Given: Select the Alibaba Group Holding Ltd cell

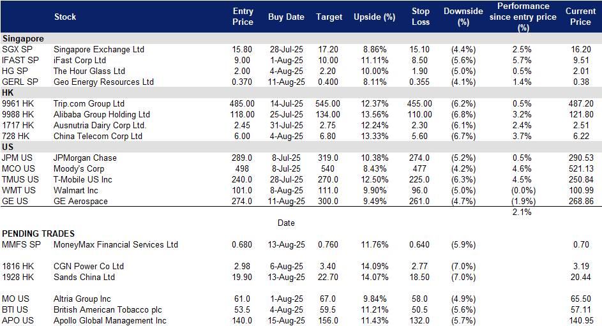Looking at the screenshot, I should 102,114.
